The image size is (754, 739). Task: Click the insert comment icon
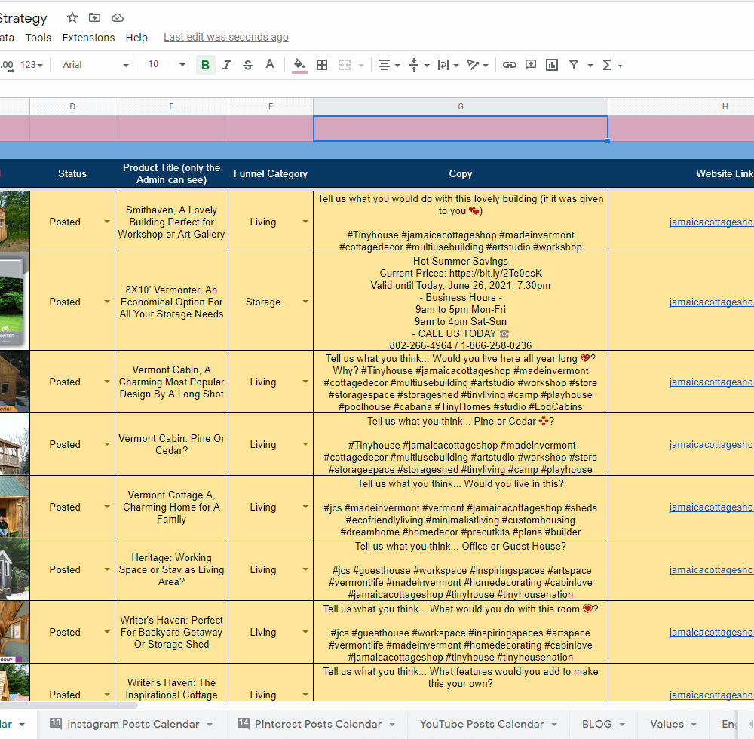click(531, 65)
